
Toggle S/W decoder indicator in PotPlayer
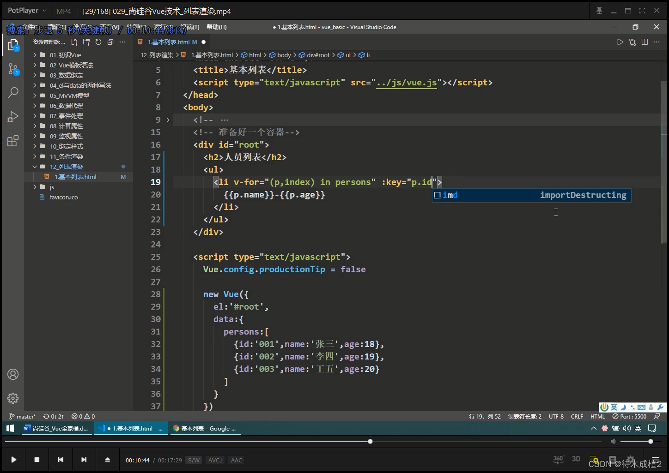pos(194,460)
